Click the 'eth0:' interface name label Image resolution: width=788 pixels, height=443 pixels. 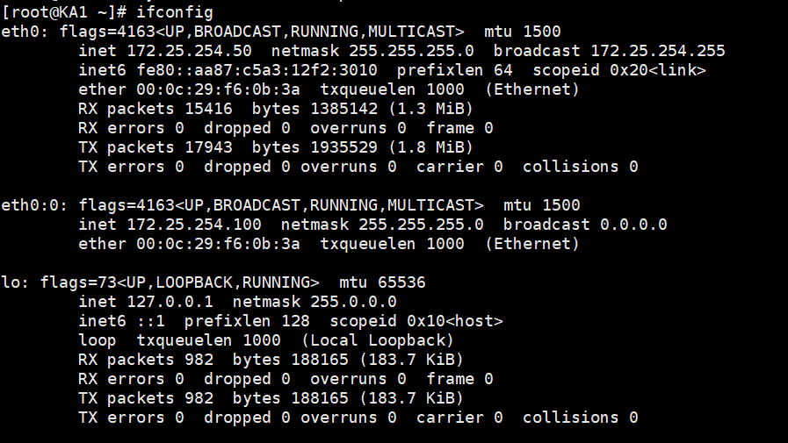tap(25, 32)
